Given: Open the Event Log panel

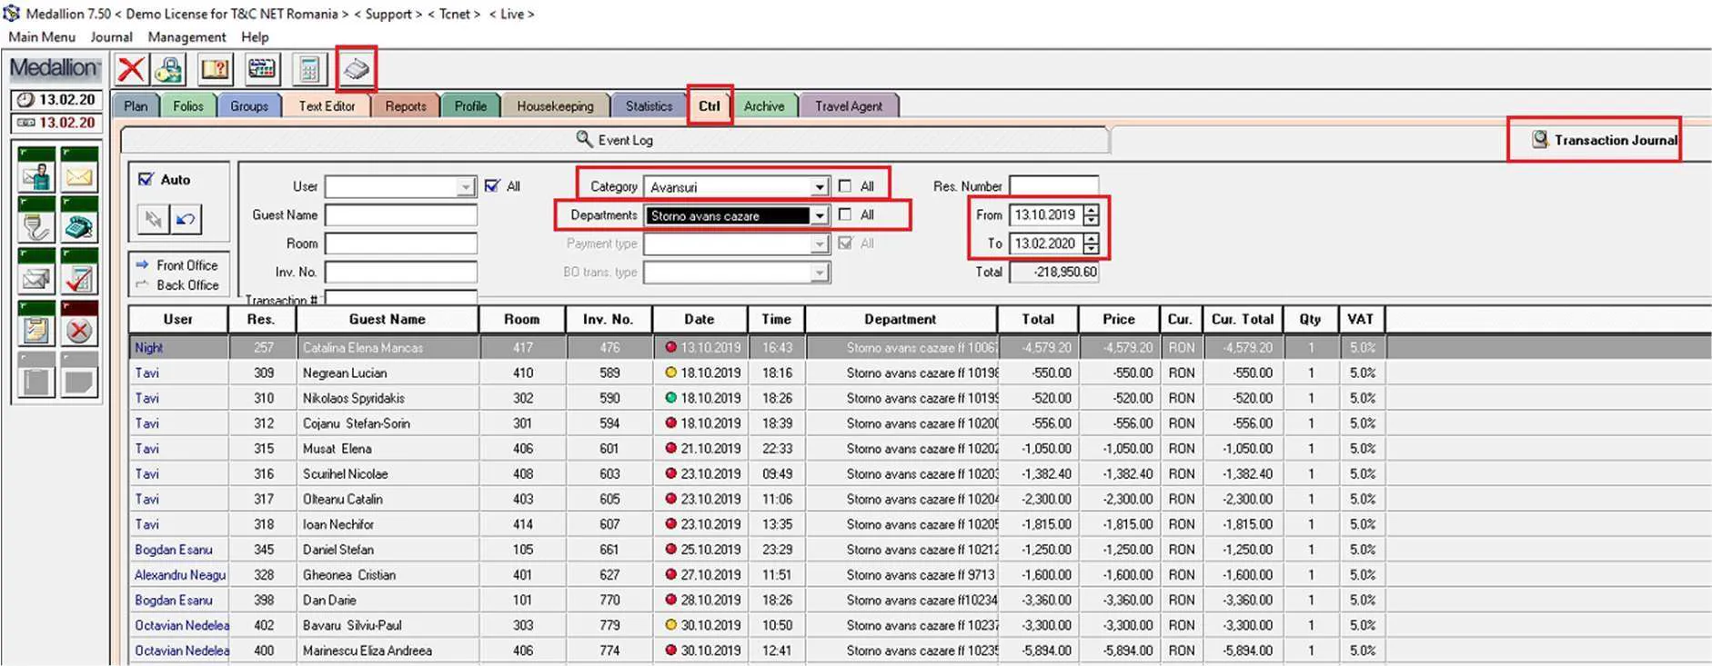Looking at the screenshot, I should [x=615, y=140].
